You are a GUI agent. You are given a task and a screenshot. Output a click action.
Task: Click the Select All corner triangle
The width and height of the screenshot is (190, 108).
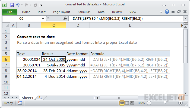[x=6, y=25]
